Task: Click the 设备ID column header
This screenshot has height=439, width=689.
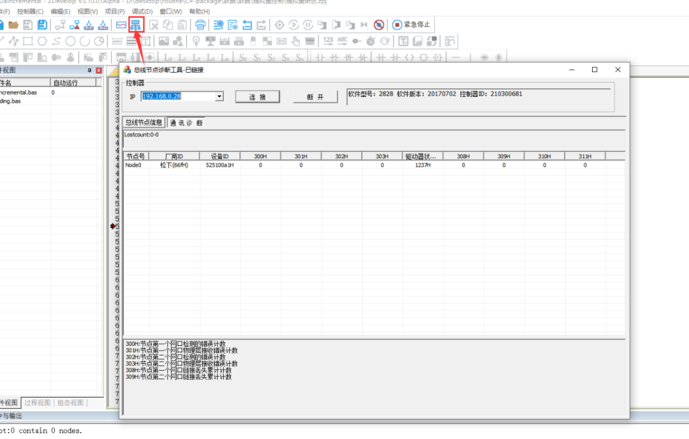Action: (x=219, y=156)
